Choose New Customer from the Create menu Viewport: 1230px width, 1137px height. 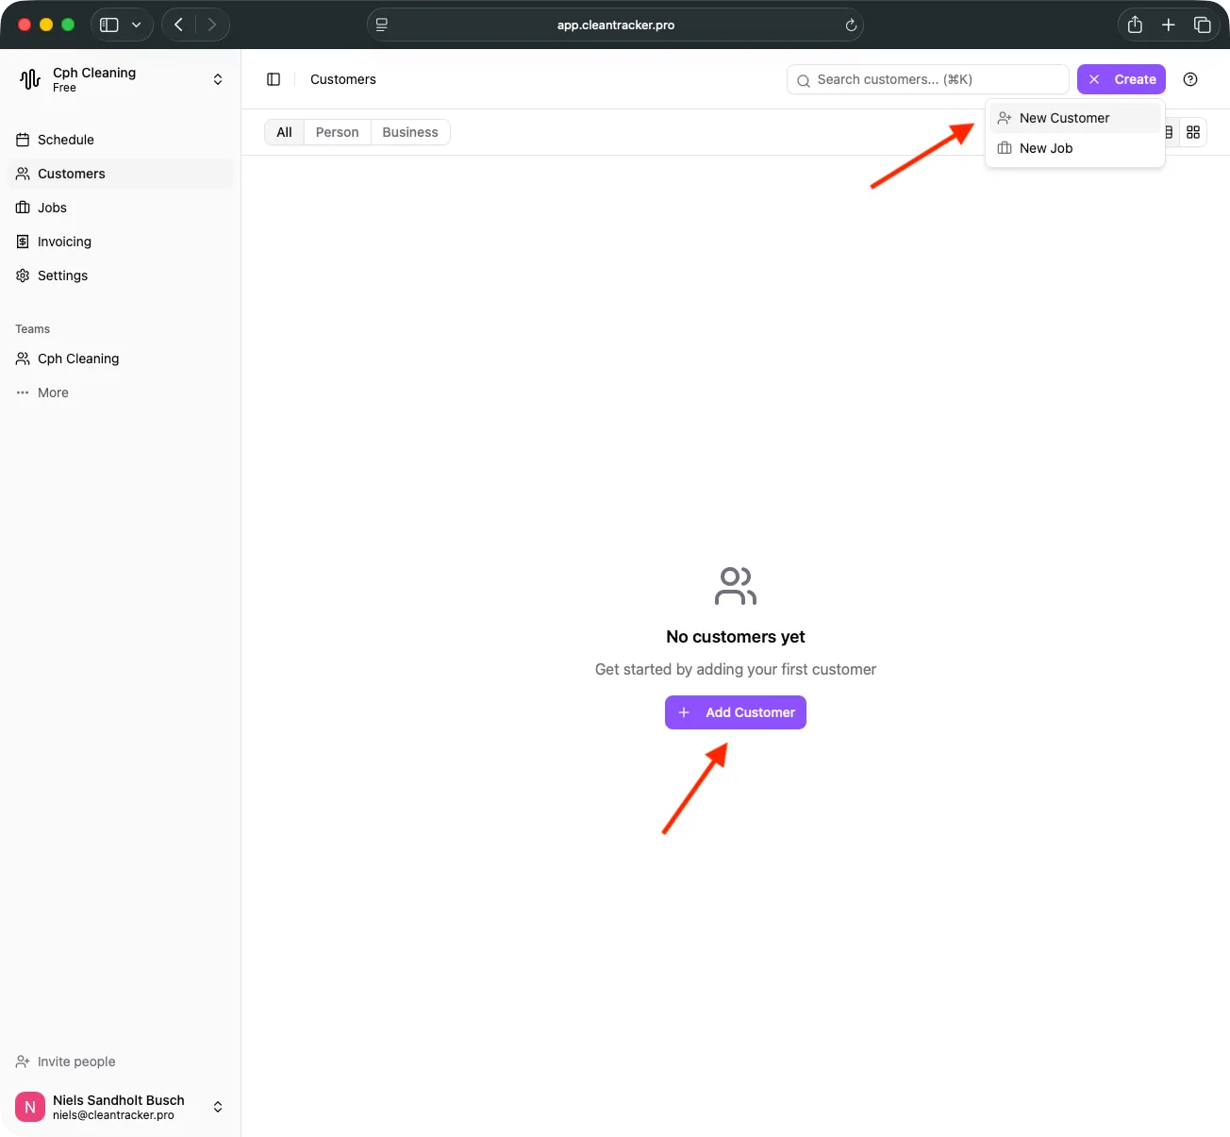(1063, 118)
